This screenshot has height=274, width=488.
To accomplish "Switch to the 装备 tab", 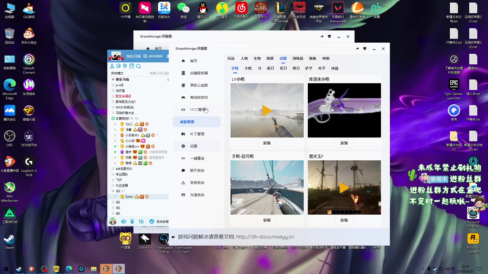I will 312,58.
